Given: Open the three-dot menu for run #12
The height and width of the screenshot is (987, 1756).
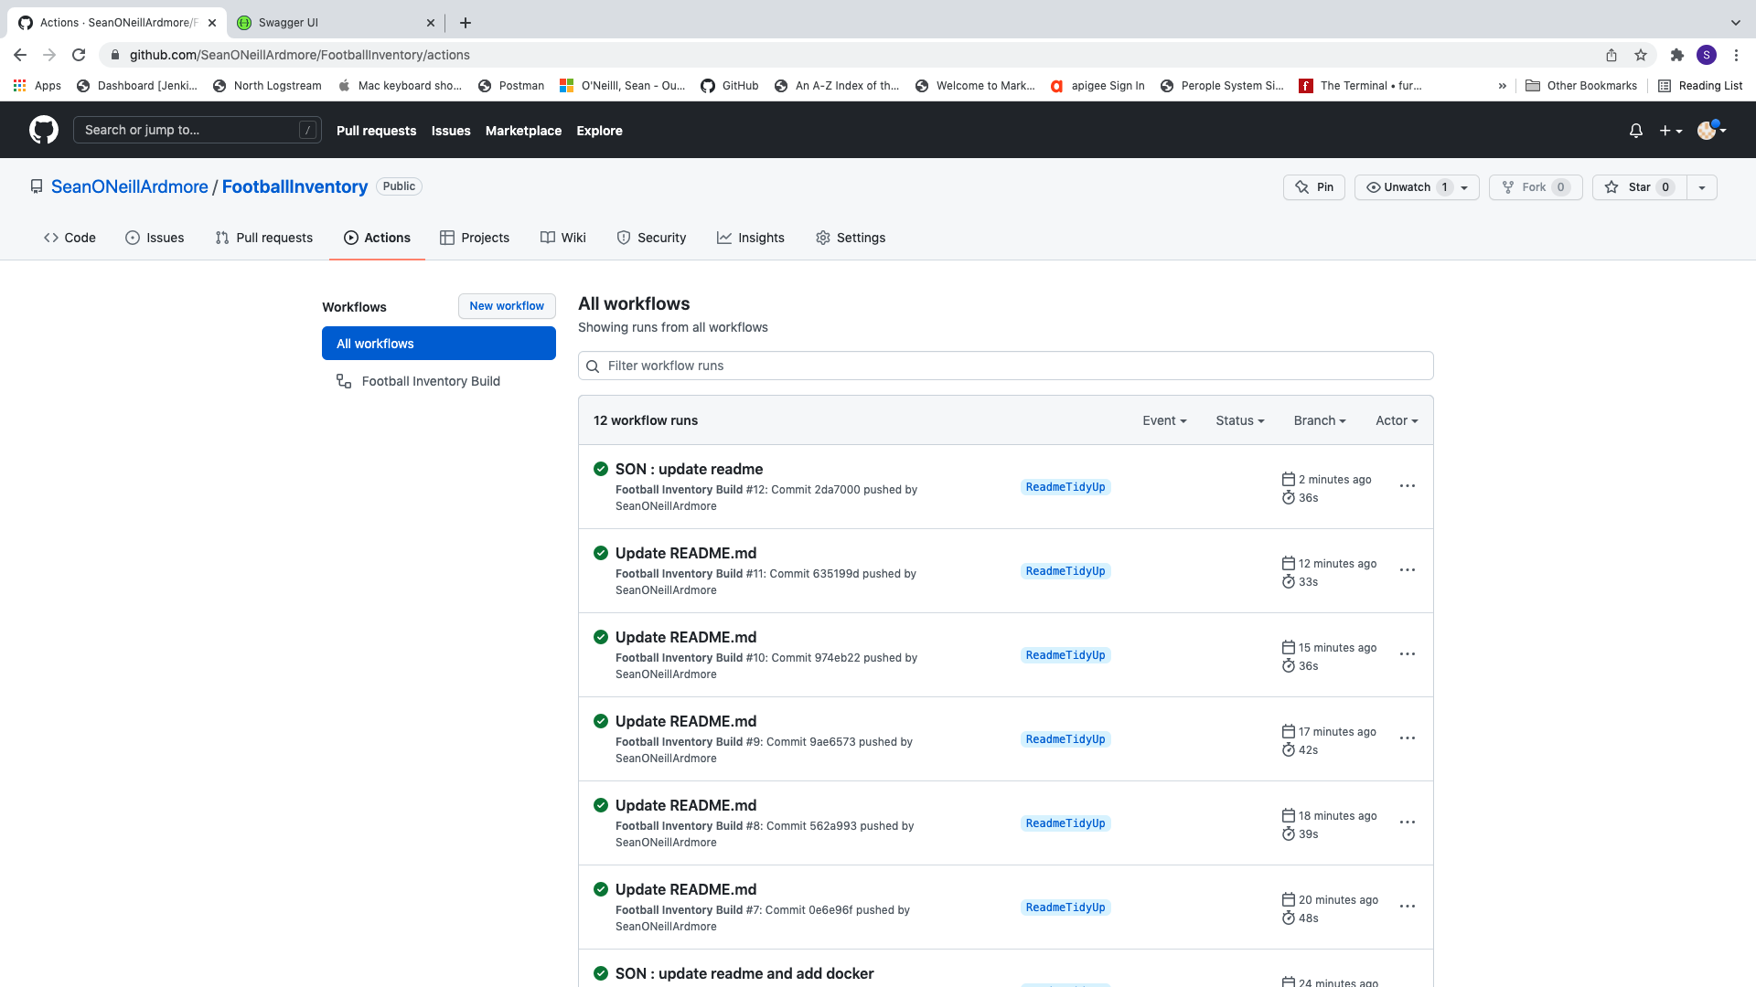Looking at the screenshot, I should [1408, 486].
